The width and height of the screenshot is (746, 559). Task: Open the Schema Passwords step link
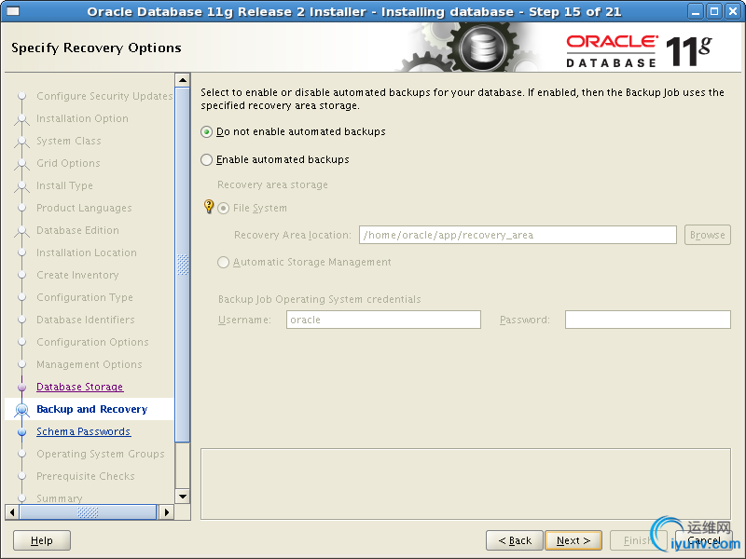coord(83,431)
